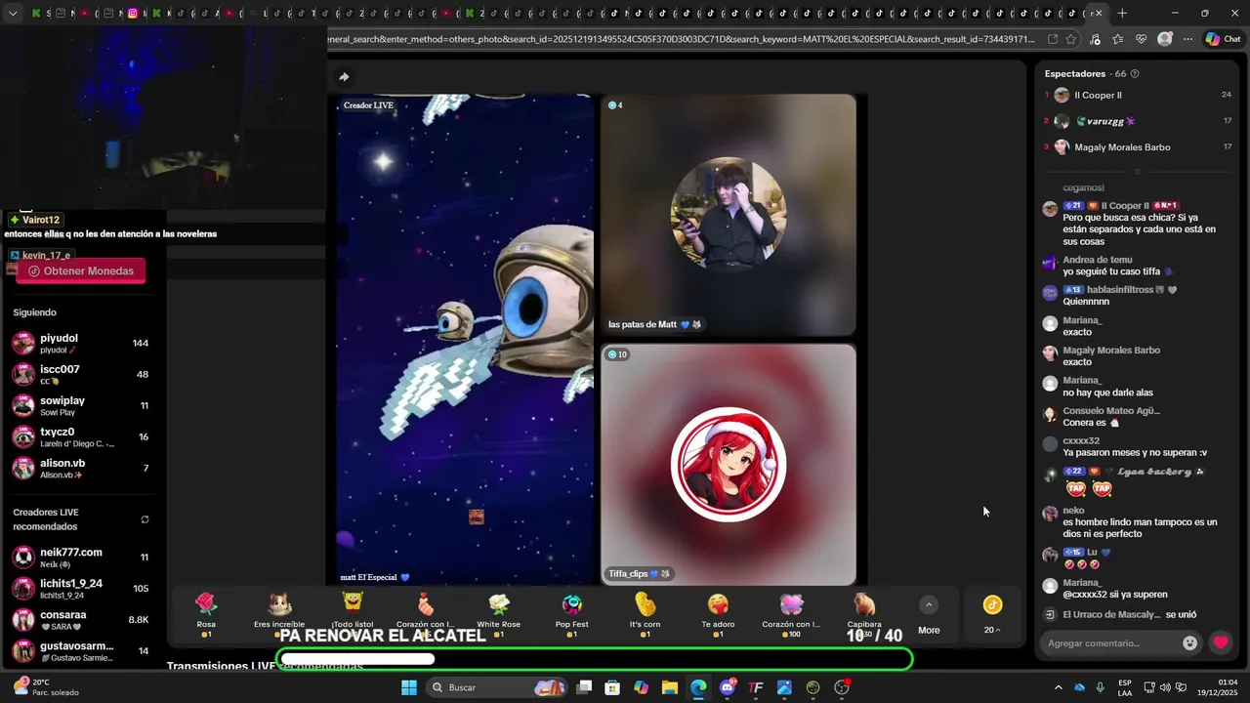Screen dimensions: 1250x703
Task: Open Edge Copilot Chat button
Action: click(1223, 39)
